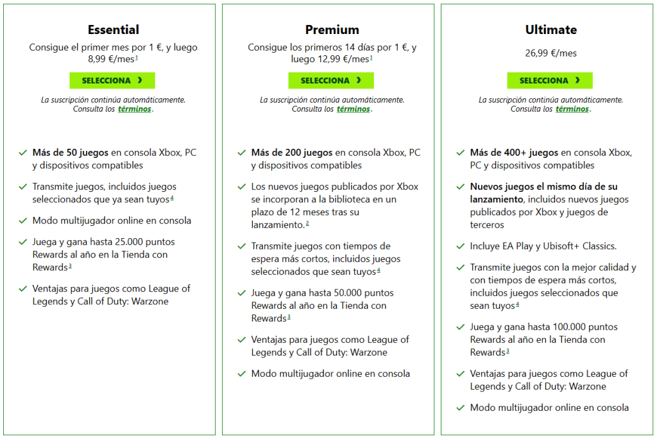
Task: Select the Premium plan title
Action: point(331,30)
